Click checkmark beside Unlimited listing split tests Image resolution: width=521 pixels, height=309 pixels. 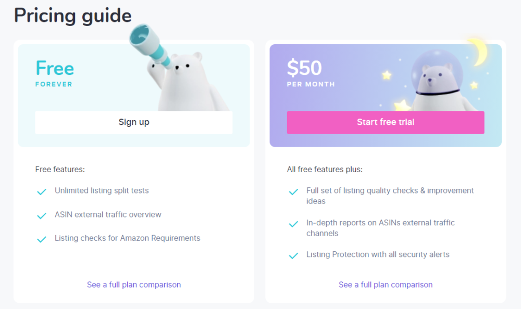point(42,191)
